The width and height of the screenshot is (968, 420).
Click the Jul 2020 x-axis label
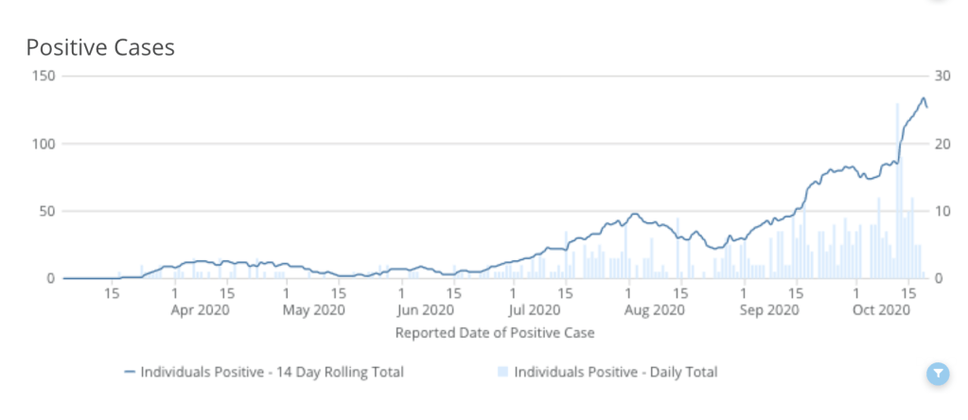(534, 309)
